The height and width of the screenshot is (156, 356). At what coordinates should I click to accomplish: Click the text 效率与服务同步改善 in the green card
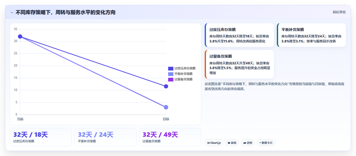pos(321,41)
